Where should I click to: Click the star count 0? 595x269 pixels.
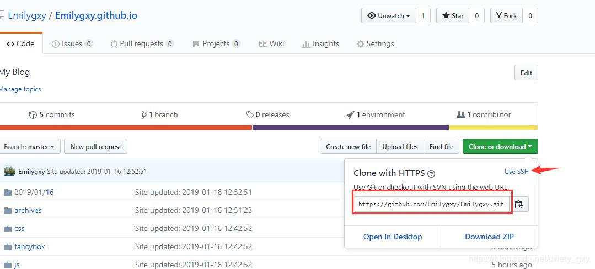(476, 15)
